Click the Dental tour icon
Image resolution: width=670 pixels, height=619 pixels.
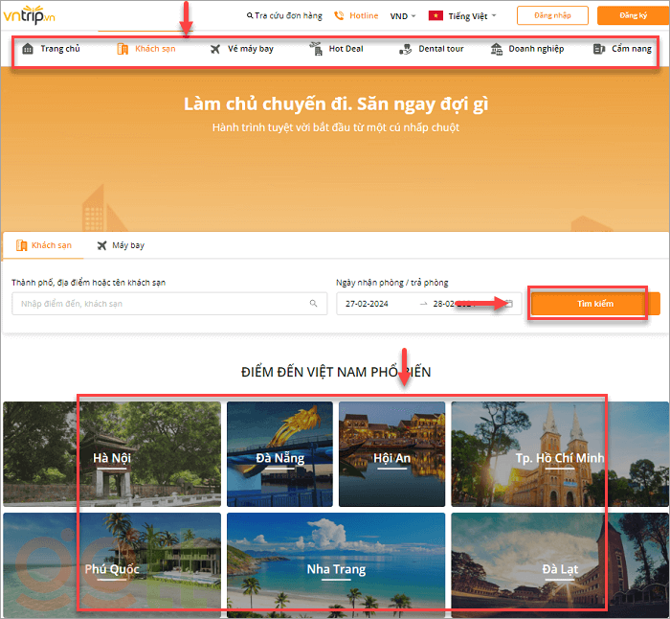pos(405,49)
